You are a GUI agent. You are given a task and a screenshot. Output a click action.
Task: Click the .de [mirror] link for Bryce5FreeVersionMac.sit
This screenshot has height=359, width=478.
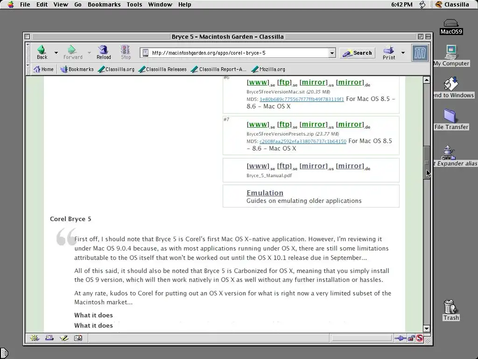[x=350, y=82]
